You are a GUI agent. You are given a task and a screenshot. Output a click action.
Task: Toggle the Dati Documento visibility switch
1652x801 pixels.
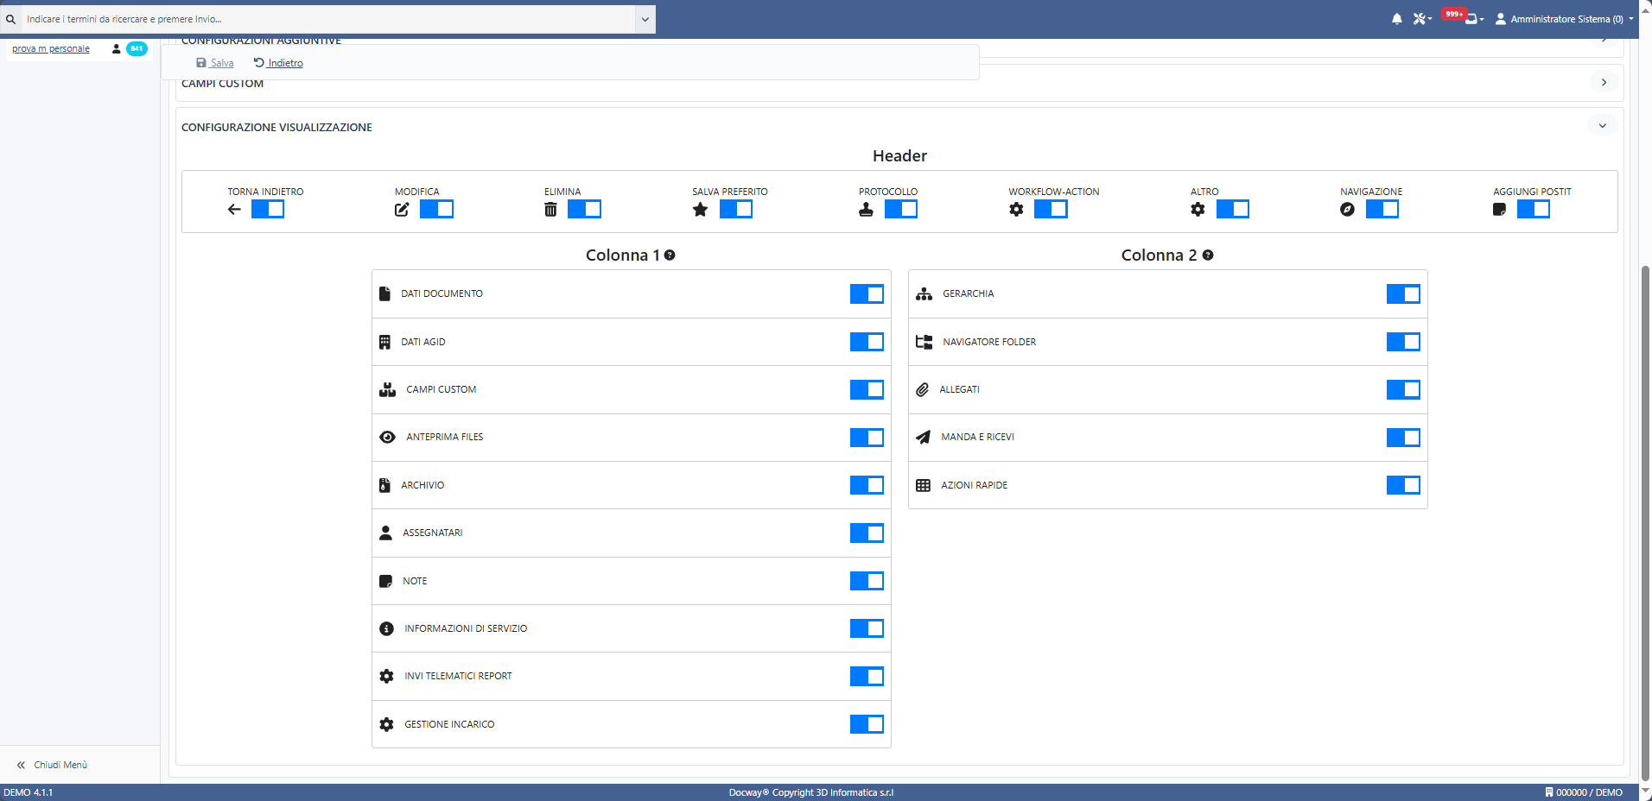point(867,293)
